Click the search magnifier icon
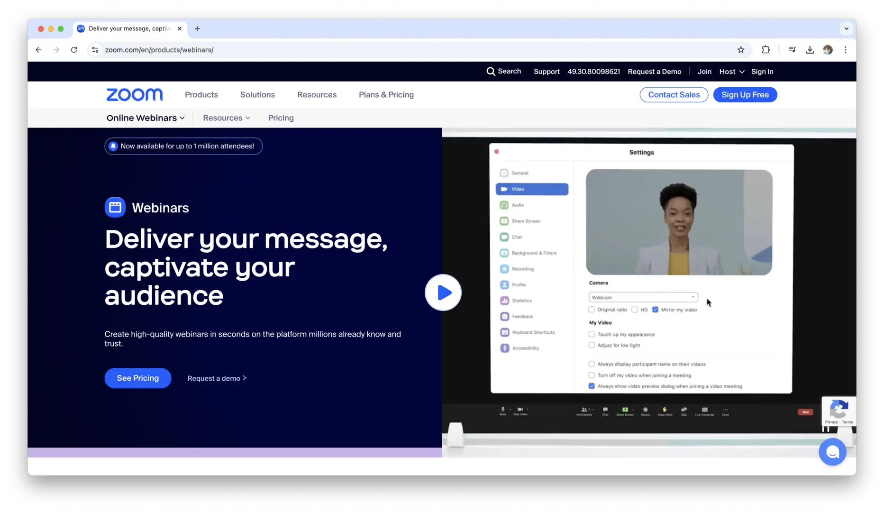This screenshot has height=512, width=884. tap(491, 72)
